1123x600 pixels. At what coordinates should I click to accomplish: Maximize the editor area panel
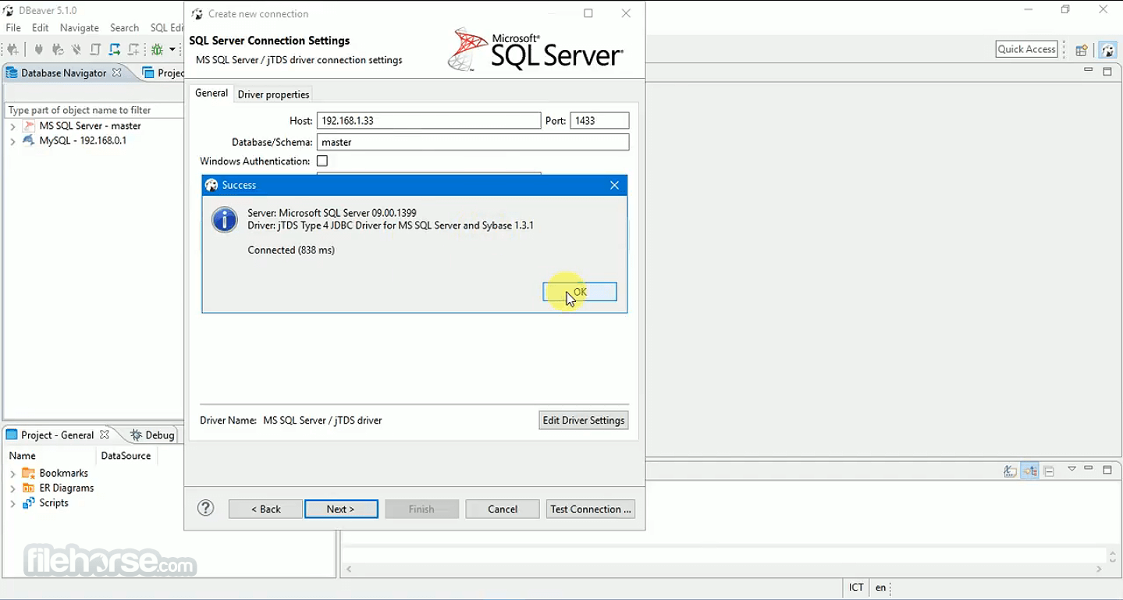click(1107, 71)
